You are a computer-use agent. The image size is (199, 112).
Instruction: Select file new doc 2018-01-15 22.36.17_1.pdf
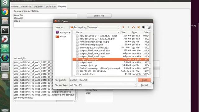pos(111,36)
